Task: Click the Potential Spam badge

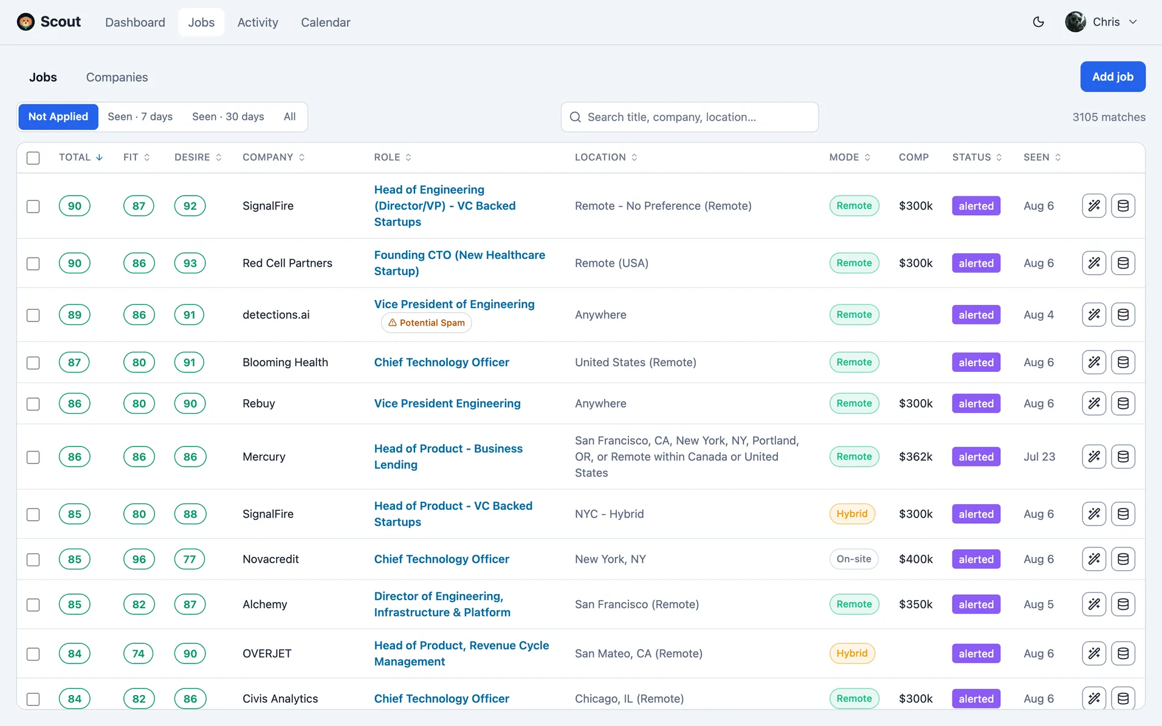Action: 426,323
